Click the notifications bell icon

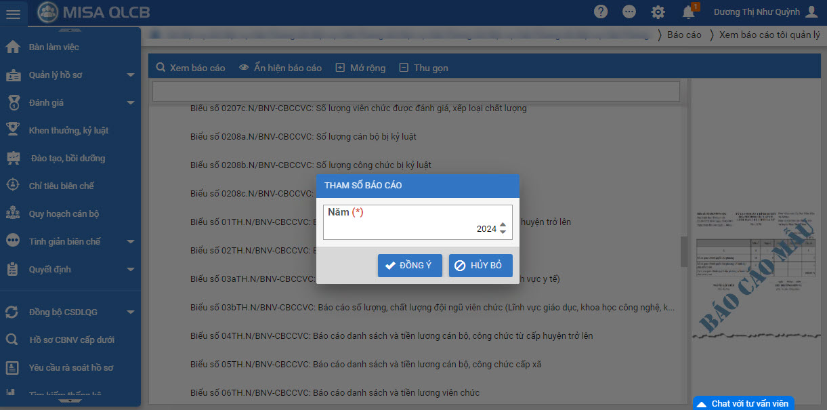coord(688,12)
